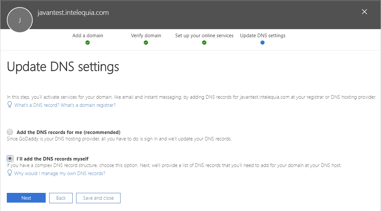Click the Back button

click(x=61, y=198)
